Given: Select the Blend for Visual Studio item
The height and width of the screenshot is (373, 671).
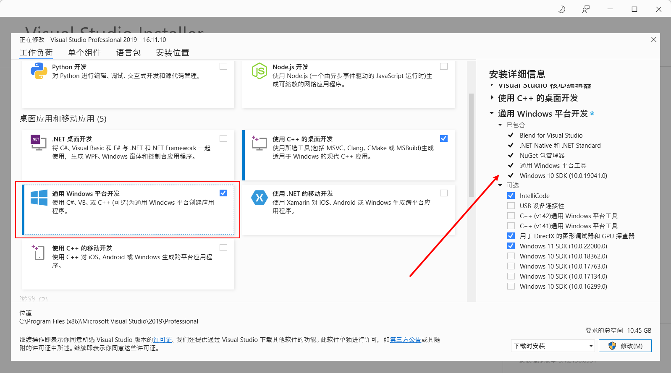Looking at the screenshot, I should click(551, 135).
